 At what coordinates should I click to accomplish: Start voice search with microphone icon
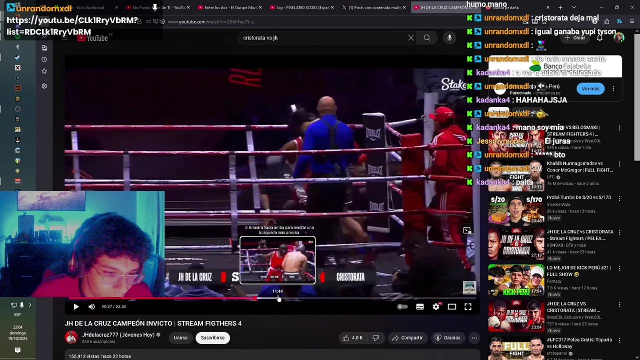pos(449,37)
